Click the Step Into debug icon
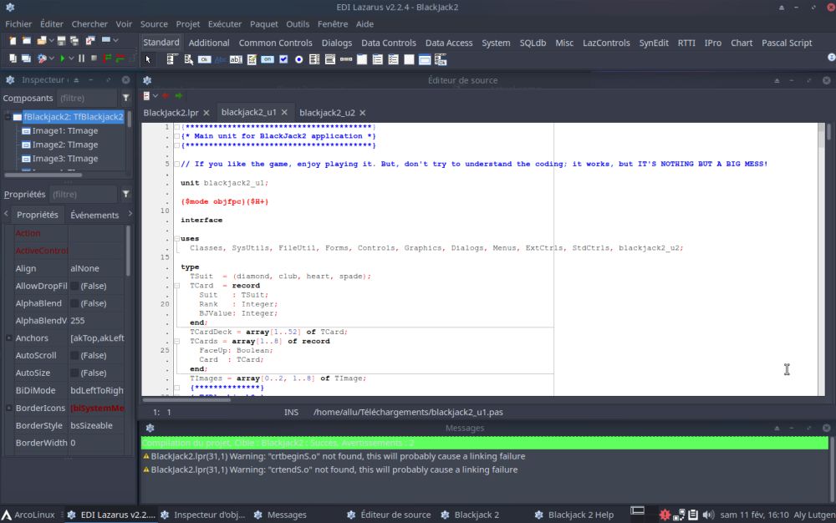 (x=107, y=58)
